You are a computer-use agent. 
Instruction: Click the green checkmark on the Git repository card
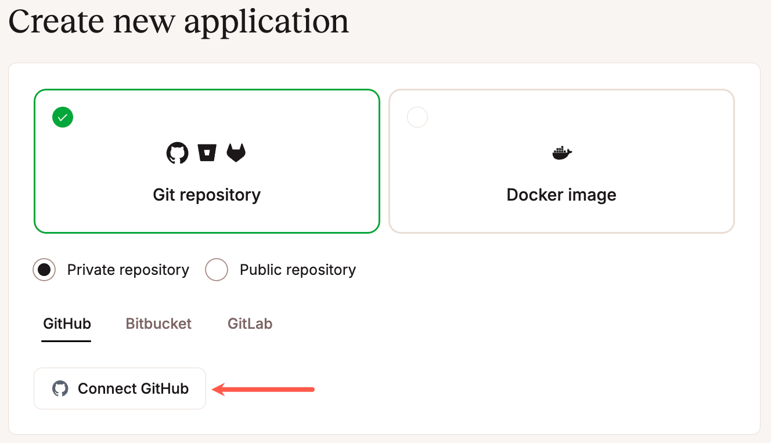click(62, 117)
